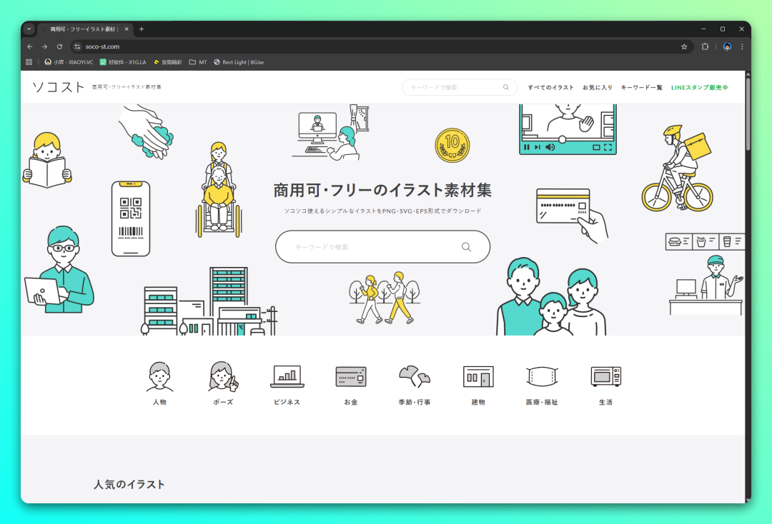
Task: Click the wheelchair caregiver illustration
Action: (219, 190)
